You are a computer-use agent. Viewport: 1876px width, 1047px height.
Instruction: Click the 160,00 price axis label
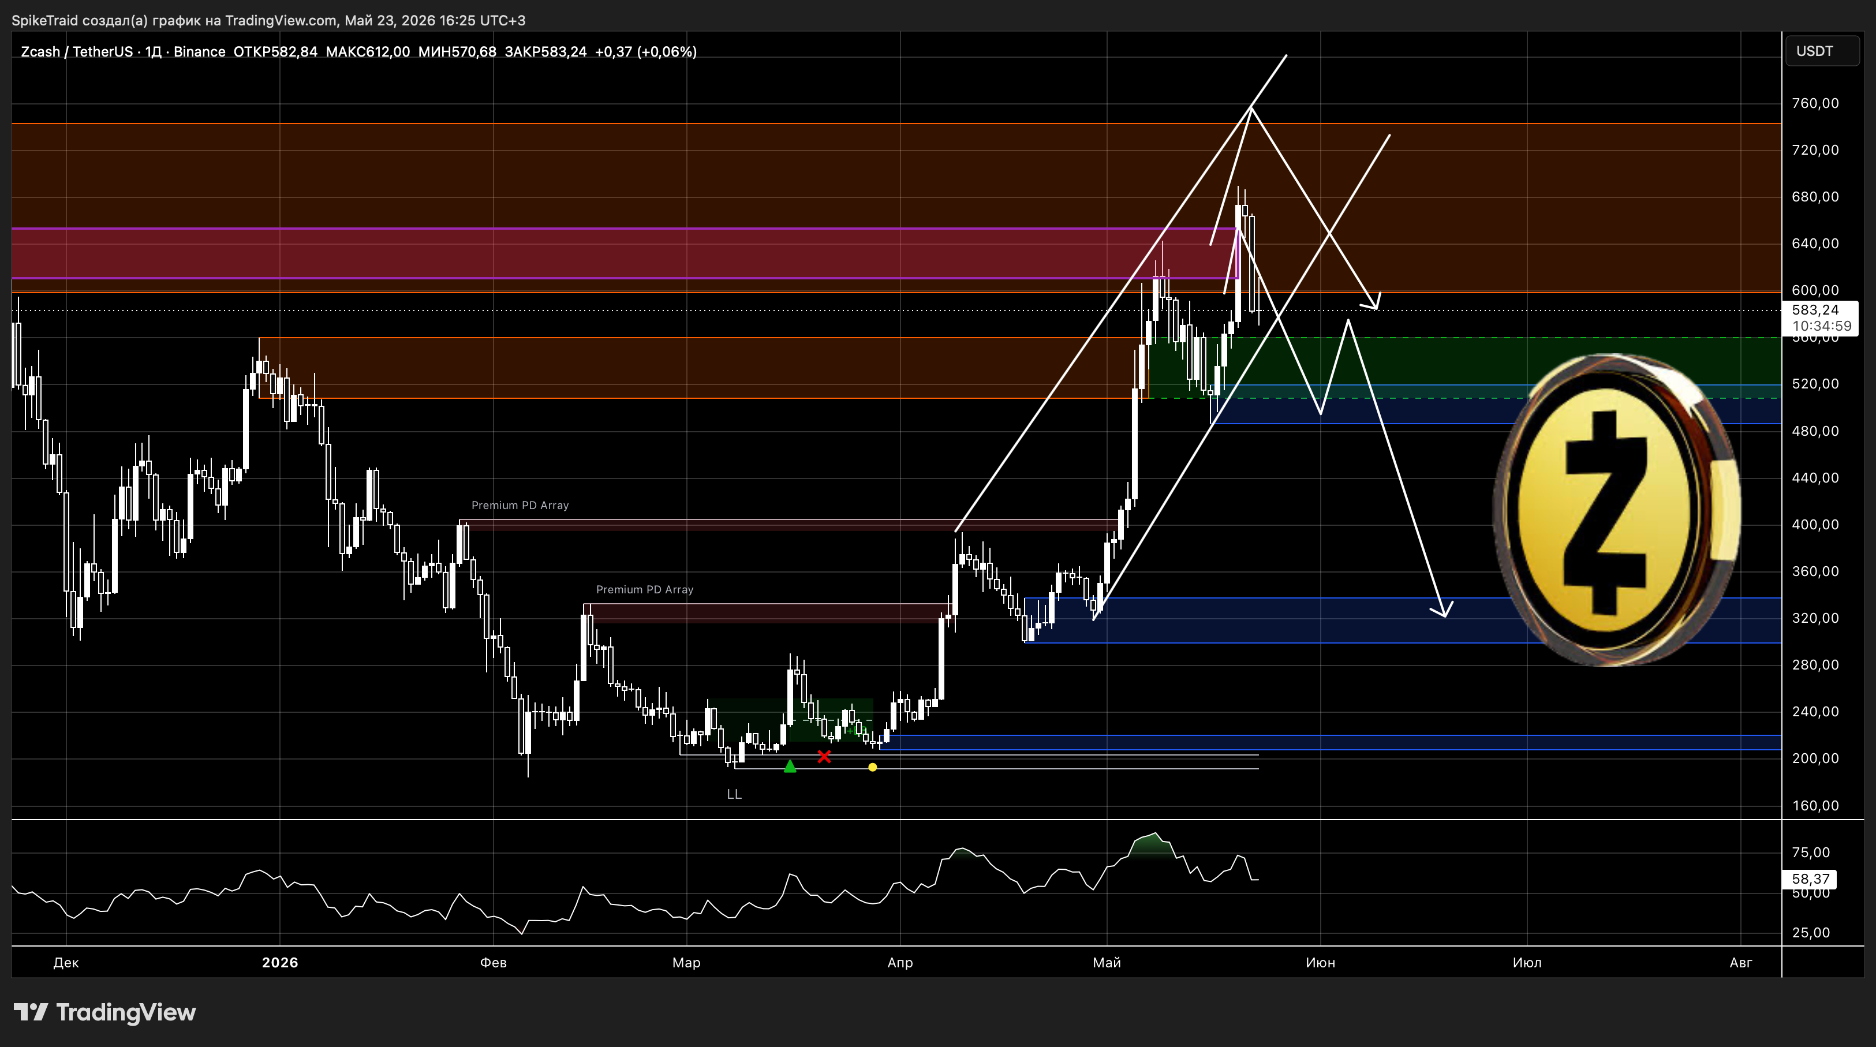click(1815, 805)
